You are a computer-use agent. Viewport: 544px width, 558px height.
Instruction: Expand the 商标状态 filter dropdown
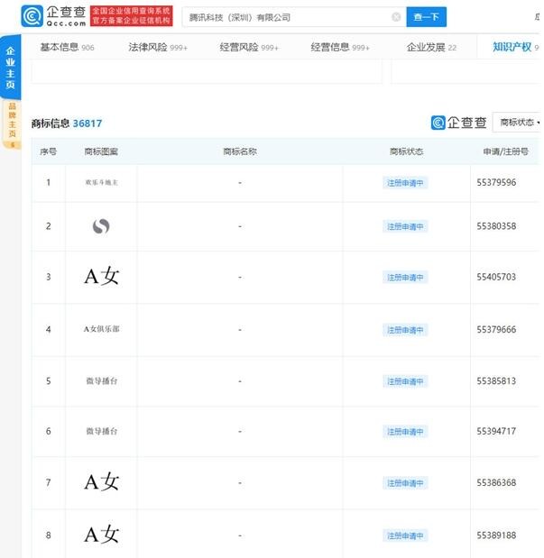[519, 123]
